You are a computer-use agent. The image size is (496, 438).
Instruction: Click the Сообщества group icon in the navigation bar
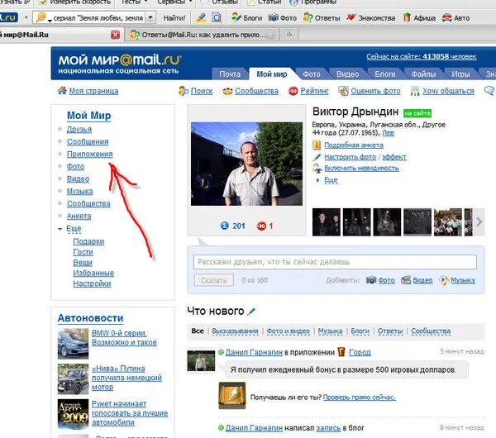pos(227,92)
